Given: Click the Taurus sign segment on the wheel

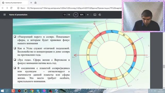Looking at the screenshot, I should tap(111, 79).
